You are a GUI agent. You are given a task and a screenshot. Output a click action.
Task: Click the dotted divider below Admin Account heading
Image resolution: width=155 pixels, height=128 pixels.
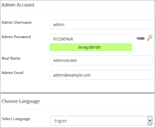coord(77,14)
